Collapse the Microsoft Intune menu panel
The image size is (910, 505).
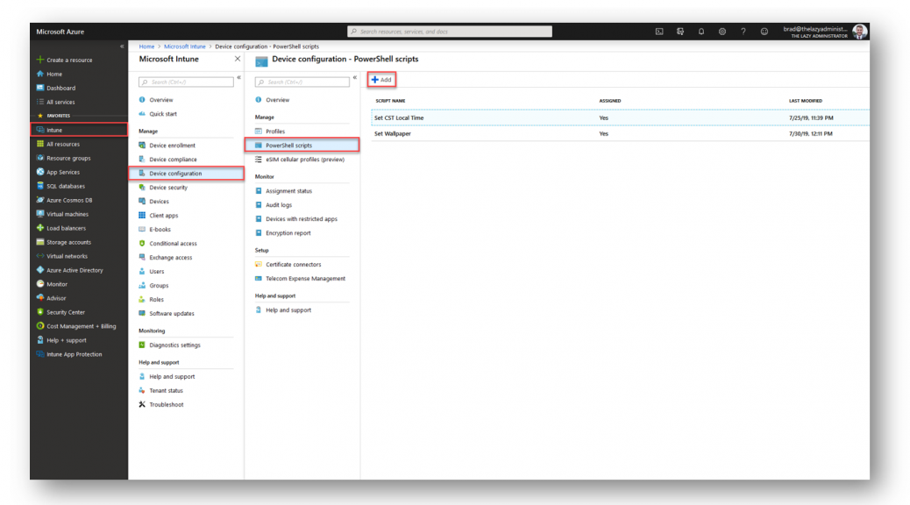coord(238,77)
